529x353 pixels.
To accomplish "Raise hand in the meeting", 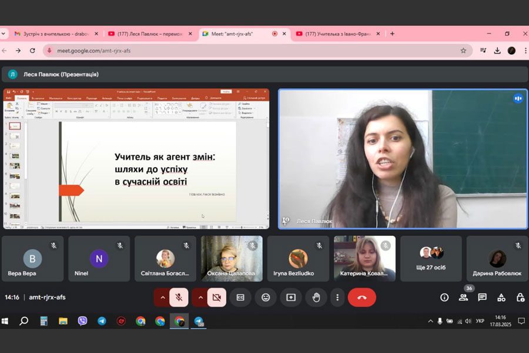I will pos(316,298).
